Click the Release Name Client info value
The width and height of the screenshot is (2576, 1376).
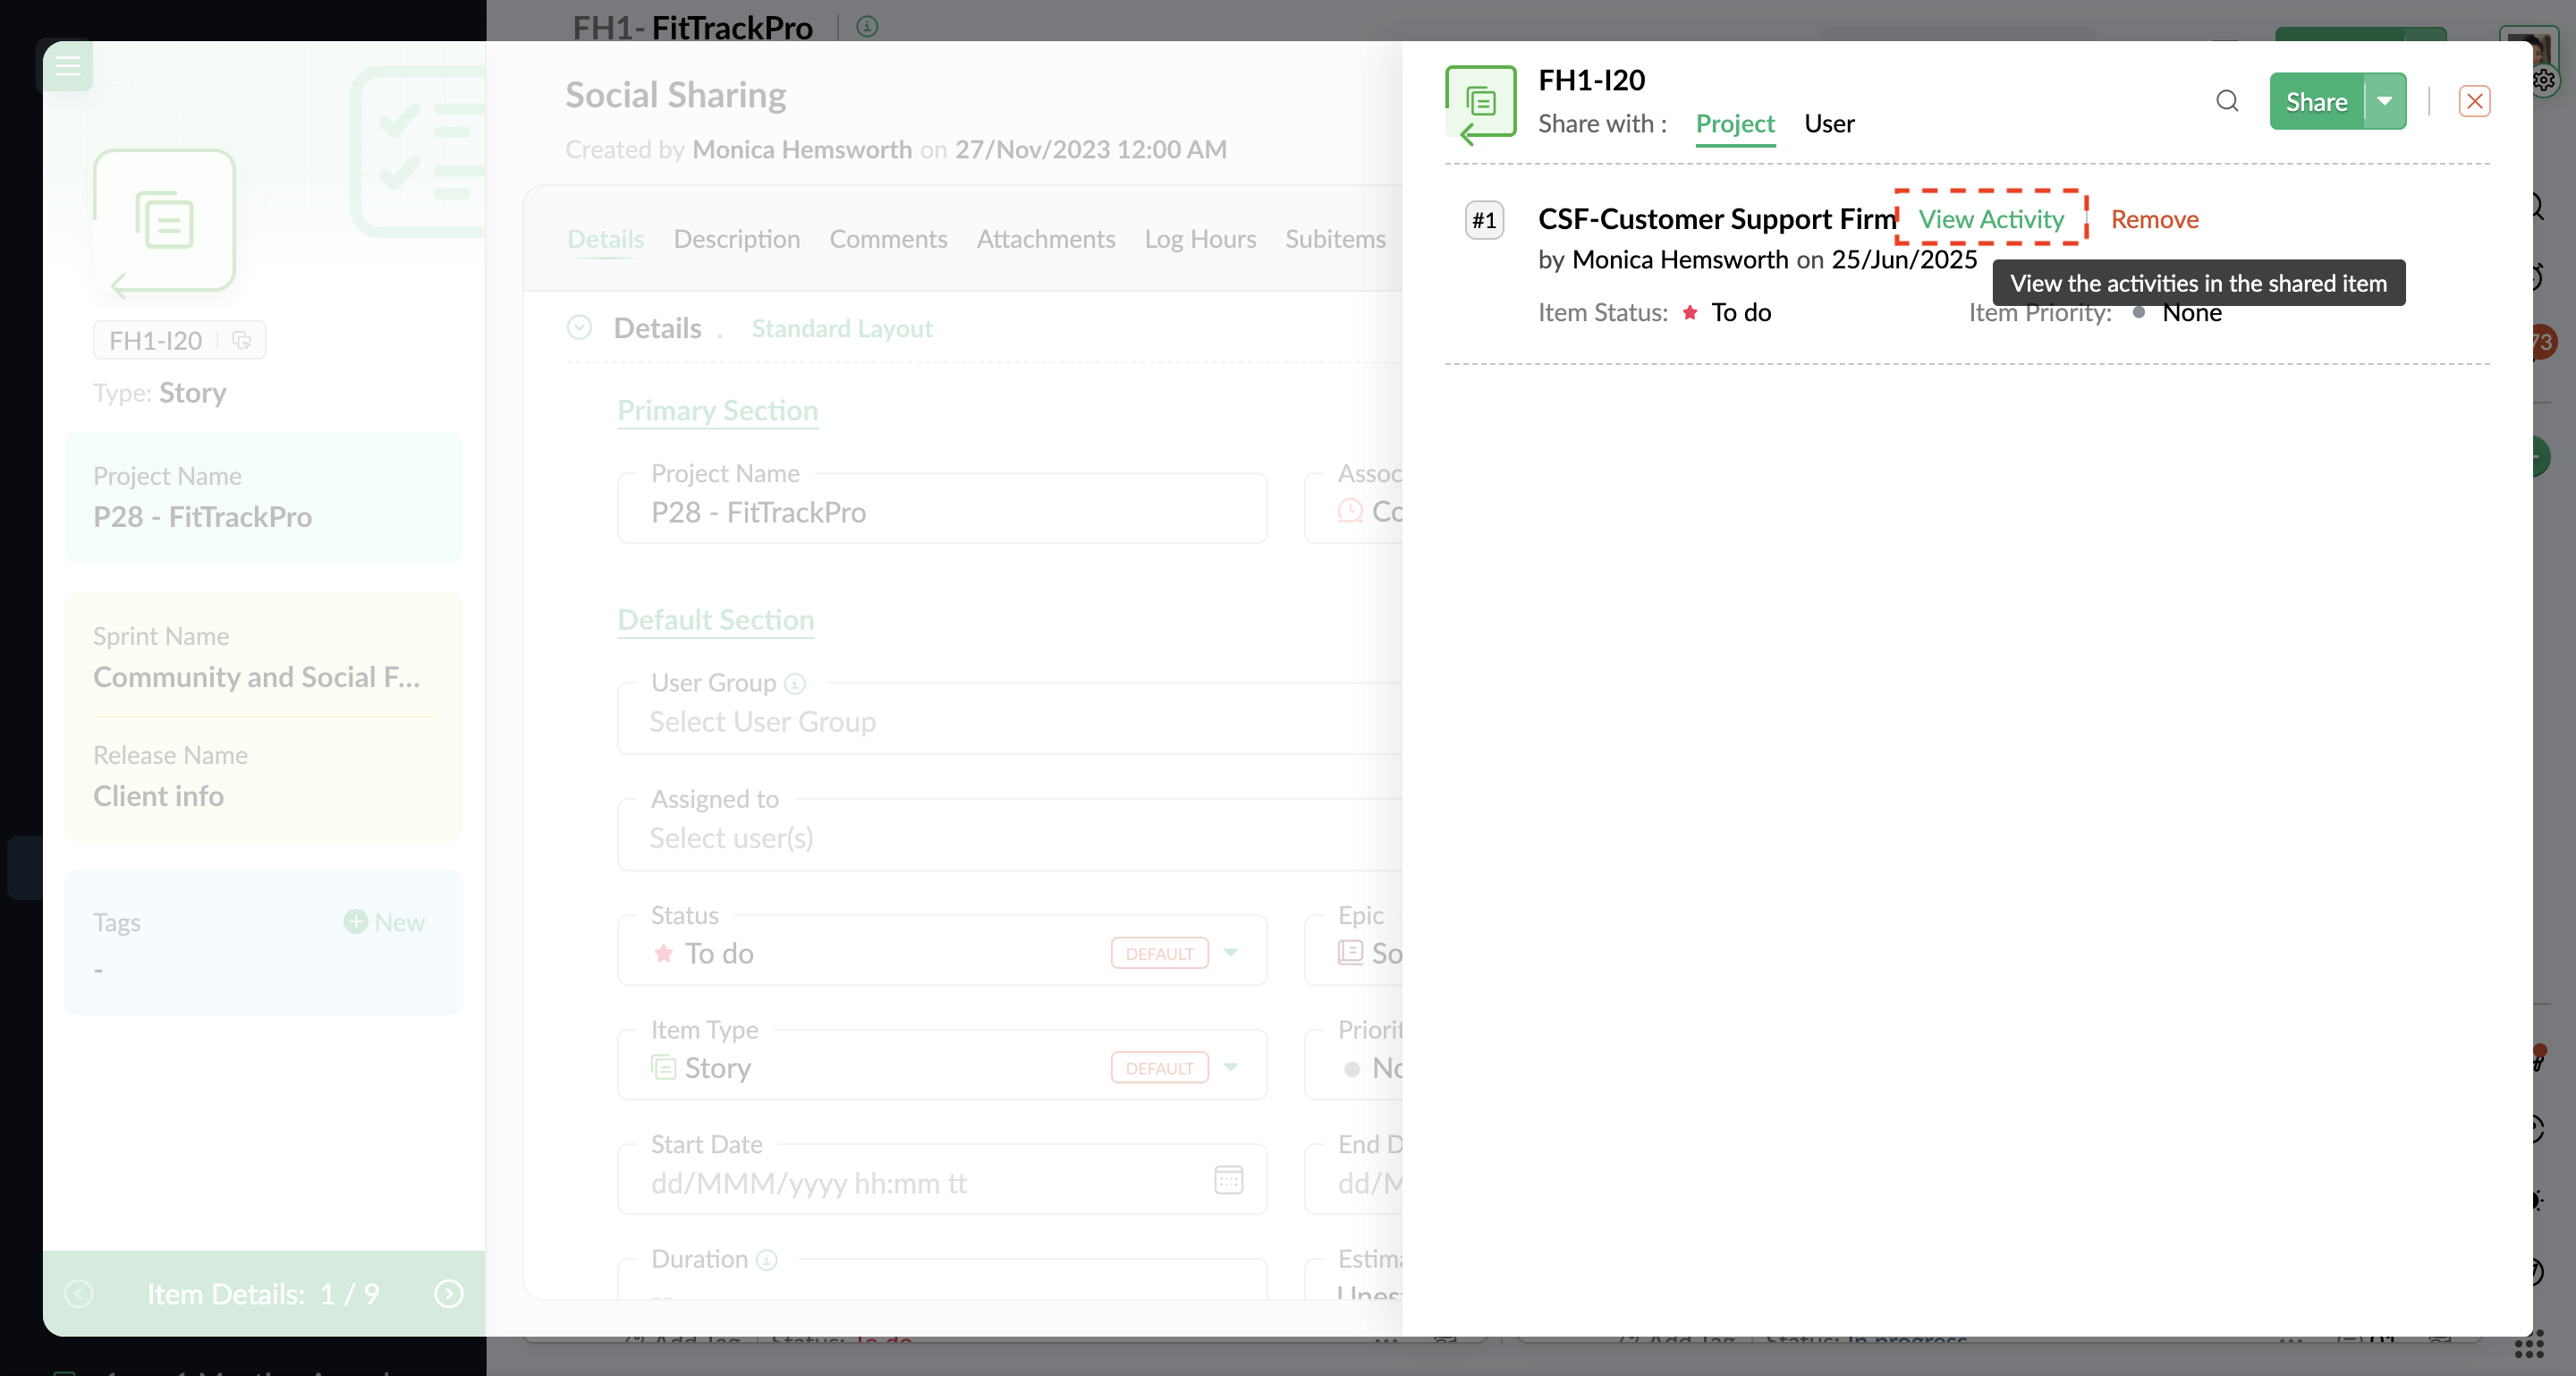[x=158, y=795]
